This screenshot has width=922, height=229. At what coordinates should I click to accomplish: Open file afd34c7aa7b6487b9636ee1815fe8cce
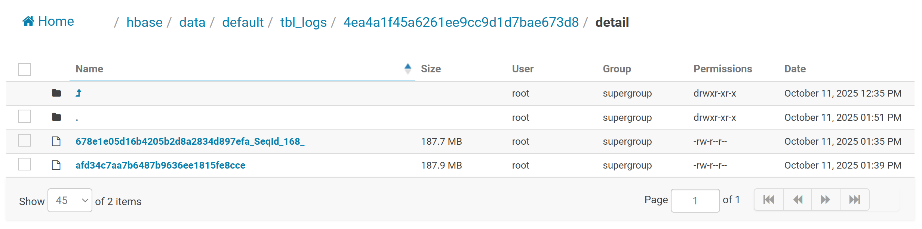click(160, 165)
